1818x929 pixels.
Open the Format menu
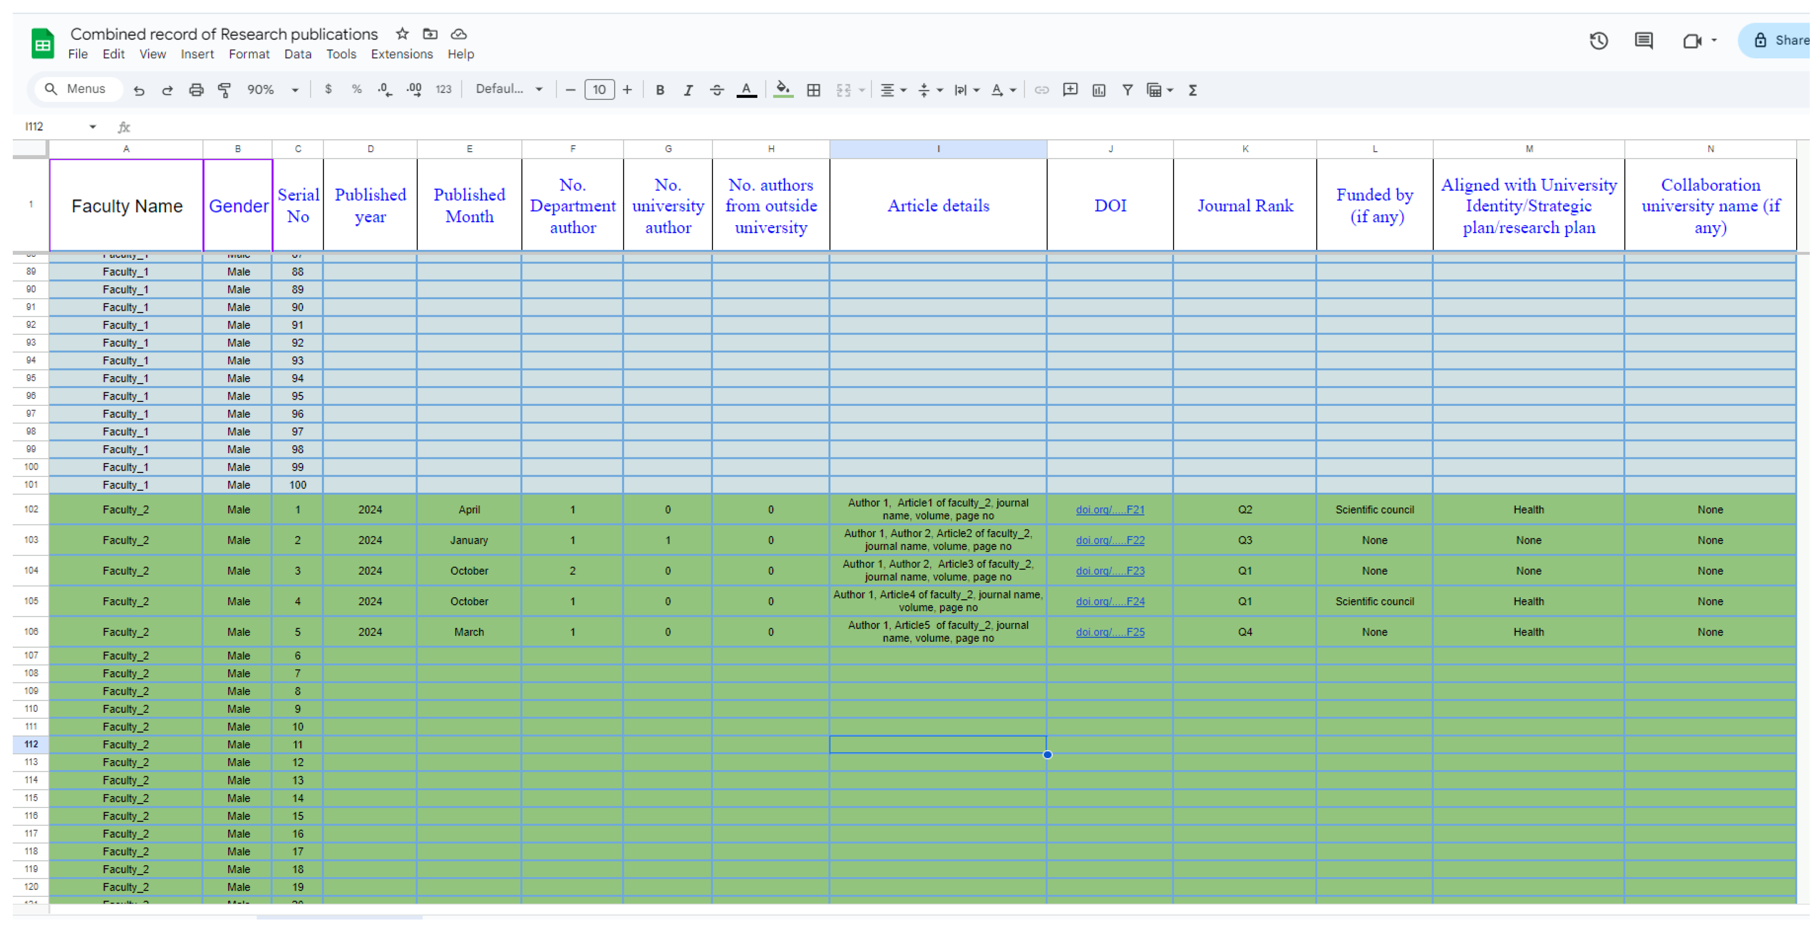(248, 54)
